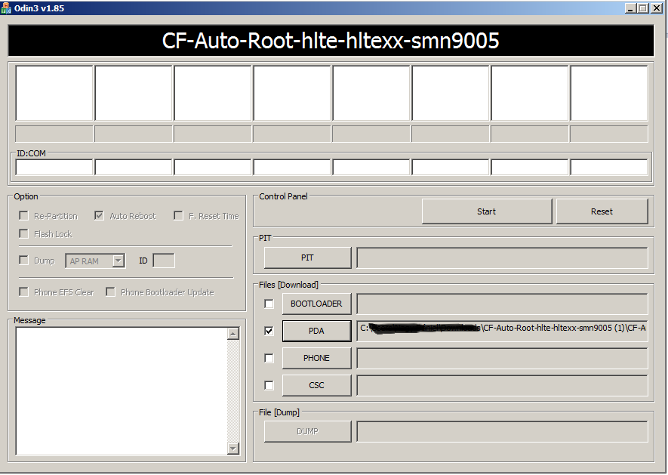This screenshot has height=475, width=668.
Task: Check the PHONE file checkbox
Action: (269, 358)
